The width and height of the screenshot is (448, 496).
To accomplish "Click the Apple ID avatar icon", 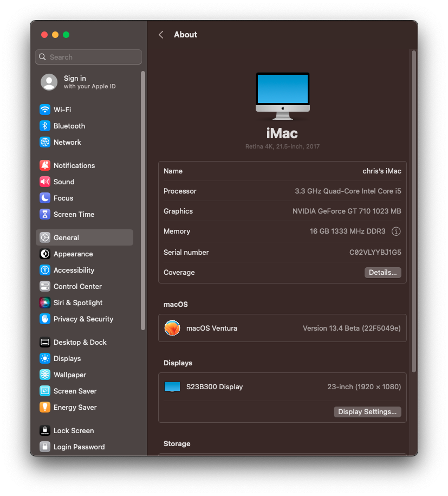I will point(49,82).
